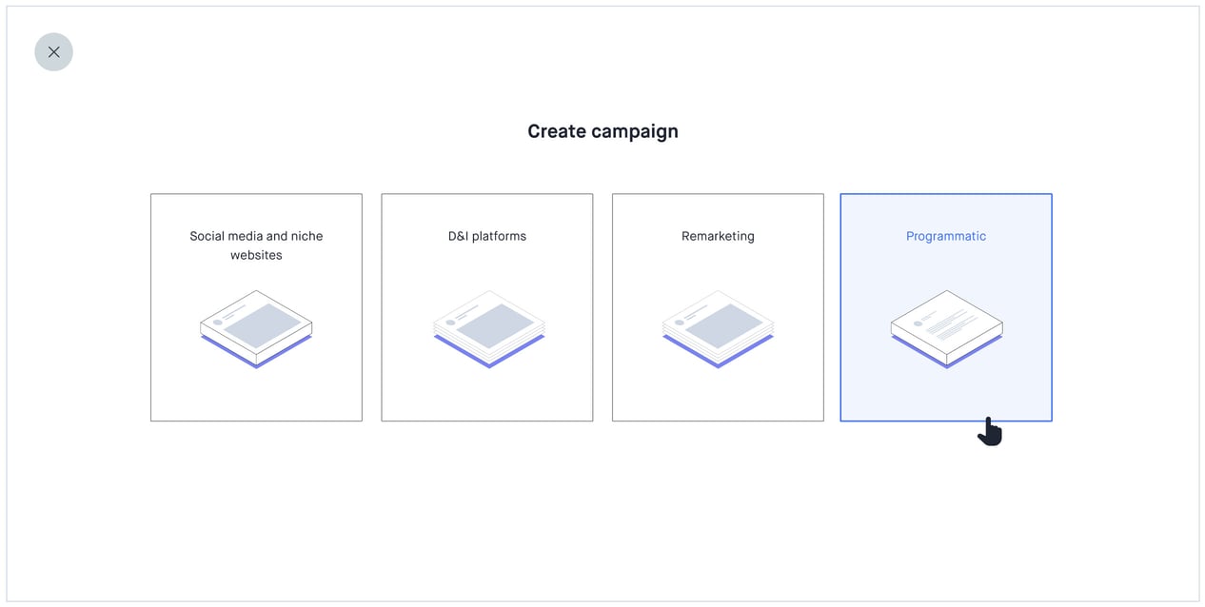
Task: Click the gray image area in the Remarketing icon
Action: 721,325
